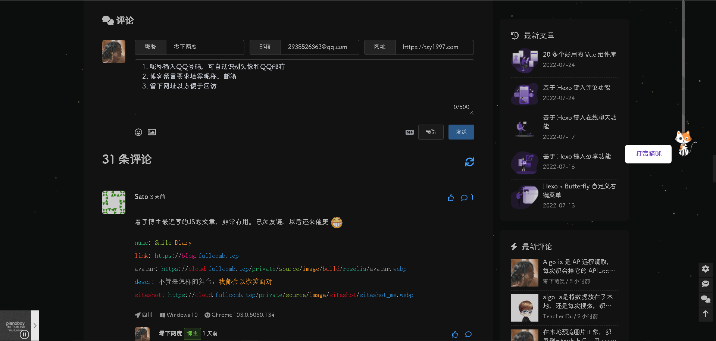This screenshot has height=341, width=716.
Task: Click the 预览 preview button
Action: [431, 132]
